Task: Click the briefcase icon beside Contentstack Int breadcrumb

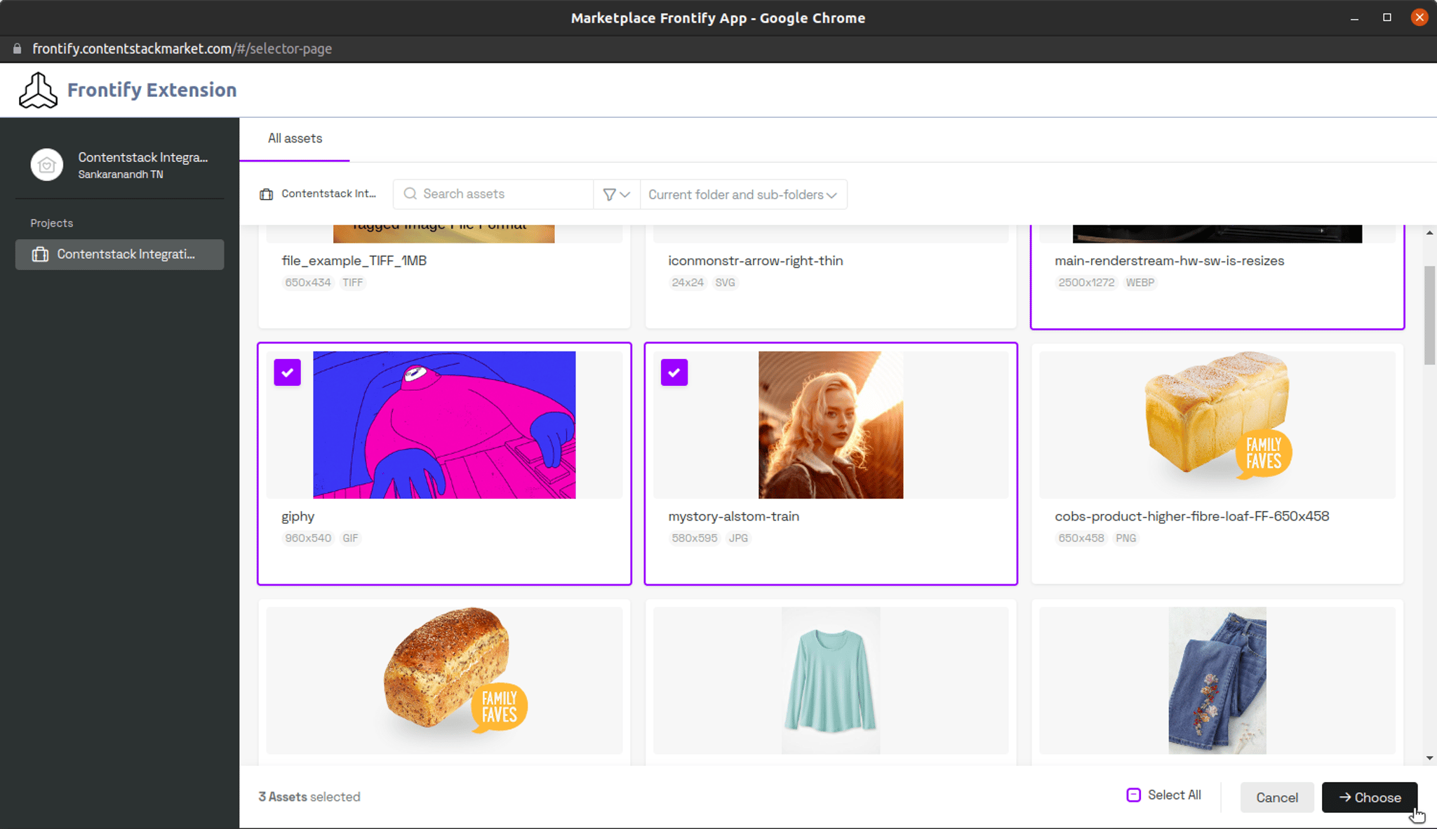Action: click(267, 194)
